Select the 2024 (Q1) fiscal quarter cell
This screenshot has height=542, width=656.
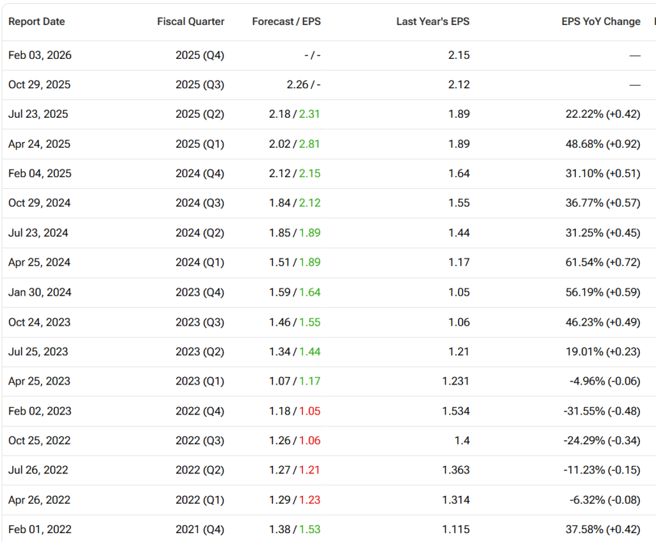(x=200, y=262)
